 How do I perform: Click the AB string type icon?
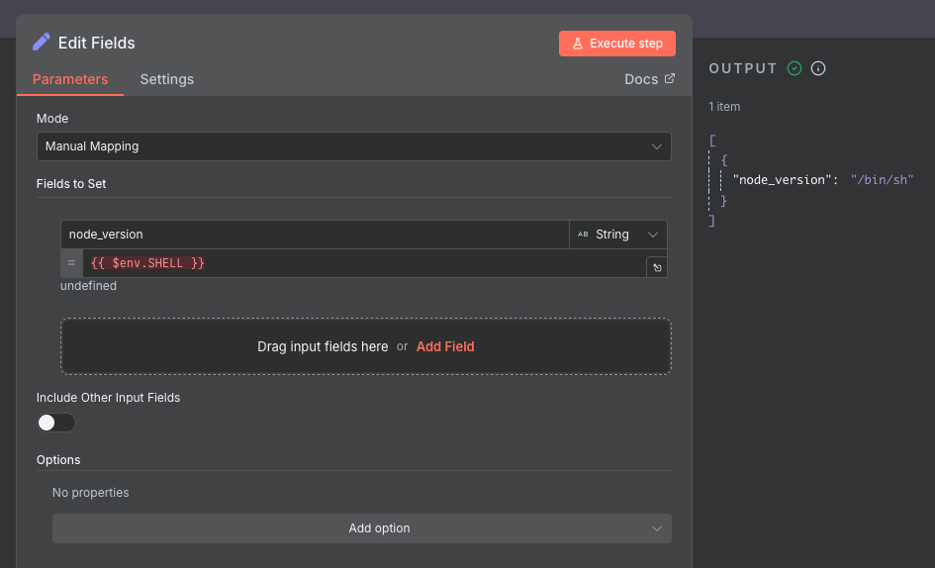point(583,235)
